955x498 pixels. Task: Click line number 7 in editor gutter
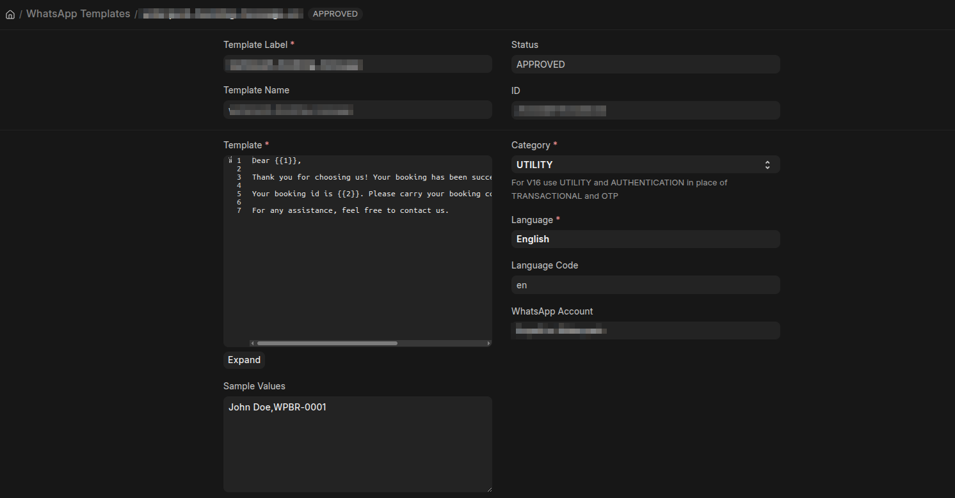pos(239,210)
